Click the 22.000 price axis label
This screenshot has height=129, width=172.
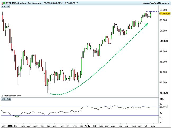[163, 20]
